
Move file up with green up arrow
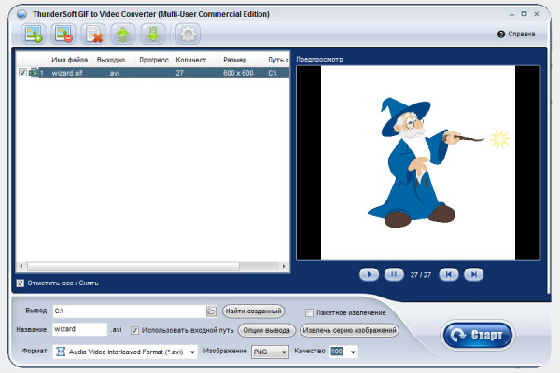[123, 35]
